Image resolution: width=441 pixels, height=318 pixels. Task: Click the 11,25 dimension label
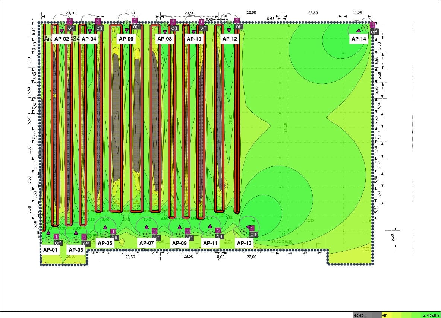[357, 13]
